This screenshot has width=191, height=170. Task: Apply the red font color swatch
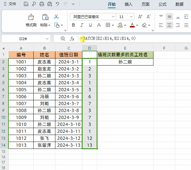click(x=132, y=25)
